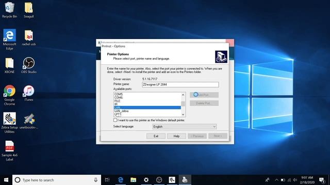
Task: Select COM6: port in list
Action: coord(147,98)
